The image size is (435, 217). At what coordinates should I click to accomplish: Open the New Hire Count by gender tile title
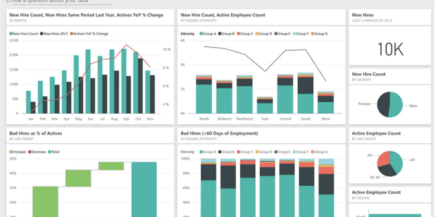coord(369,74)
